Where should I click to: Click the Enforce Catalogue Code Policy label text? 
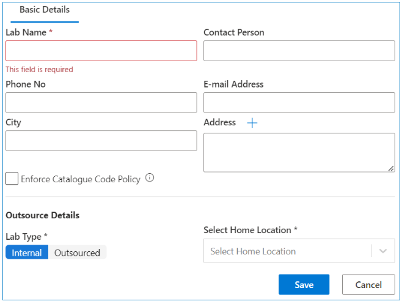click(81, 179)
